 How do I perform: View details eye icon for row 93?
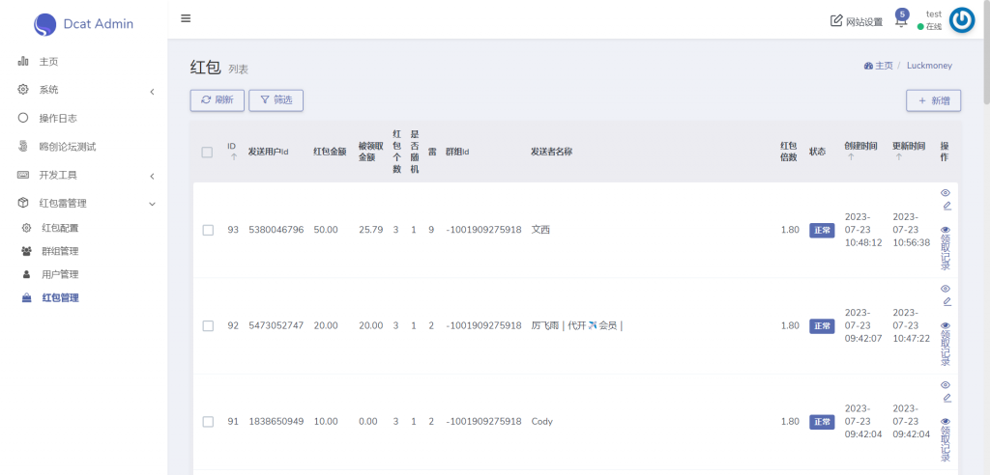coord(946,192)
